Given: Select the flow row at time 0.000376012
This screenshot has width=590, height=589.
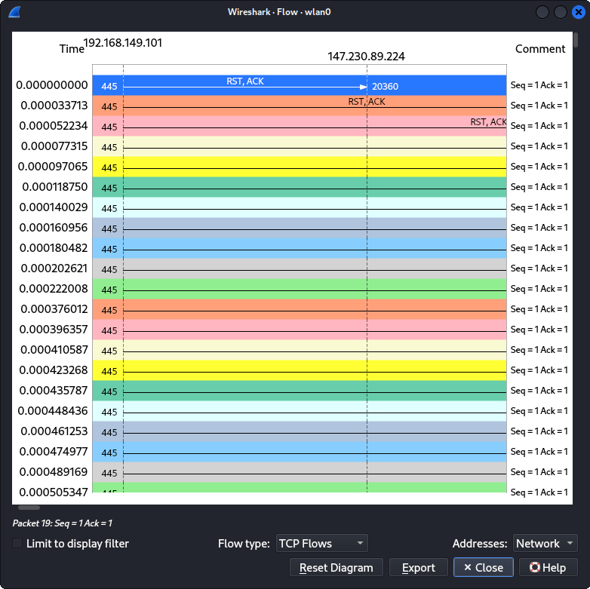Looking at the screenshot, I should 302,310.
